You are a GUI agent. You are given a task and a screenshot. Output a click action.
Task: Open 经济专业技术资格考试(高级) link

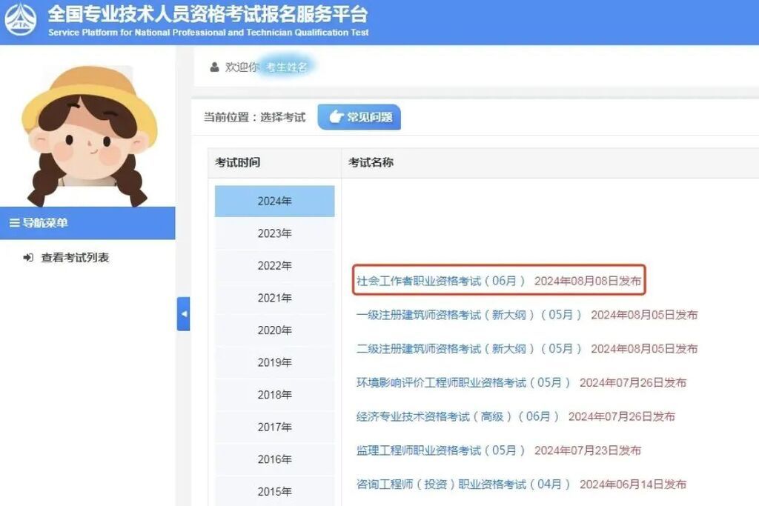[x=457, y=416]
